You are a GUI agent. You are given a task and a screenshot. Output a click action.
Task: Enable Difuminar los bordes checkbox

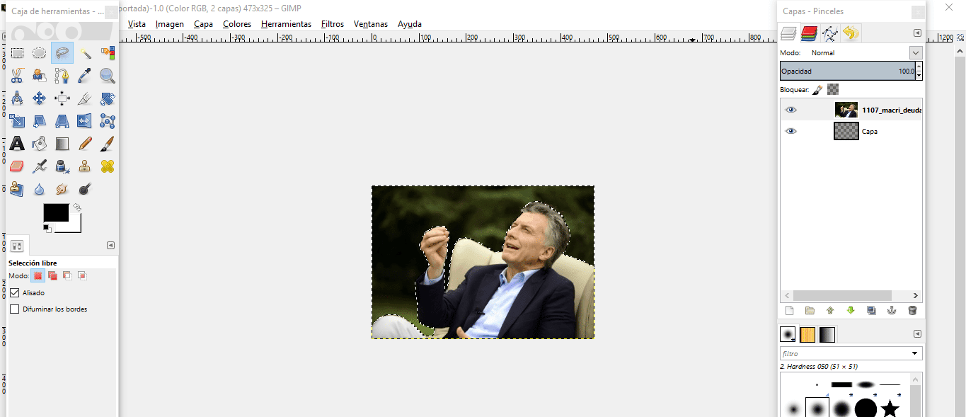15,309
